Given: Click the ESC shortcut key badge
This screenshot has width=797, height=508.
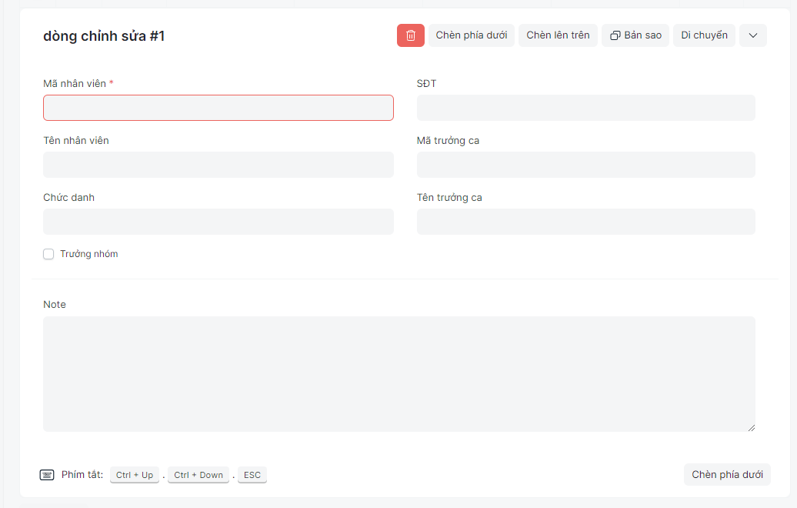Looking at the screenshot, I should pyautogui.click(x=252, y=475).
